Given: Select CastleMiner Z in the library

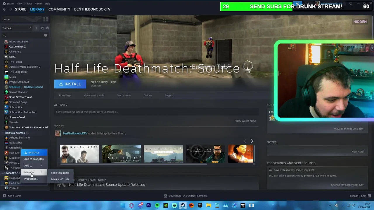Looking at the screenshot, I should click(x=18, y=46).
